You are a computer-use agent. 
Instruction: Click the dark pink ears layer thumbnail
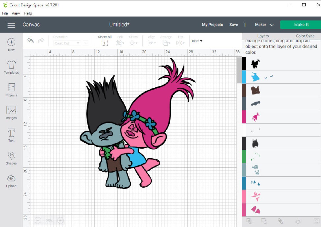click(x=255, y=210)
